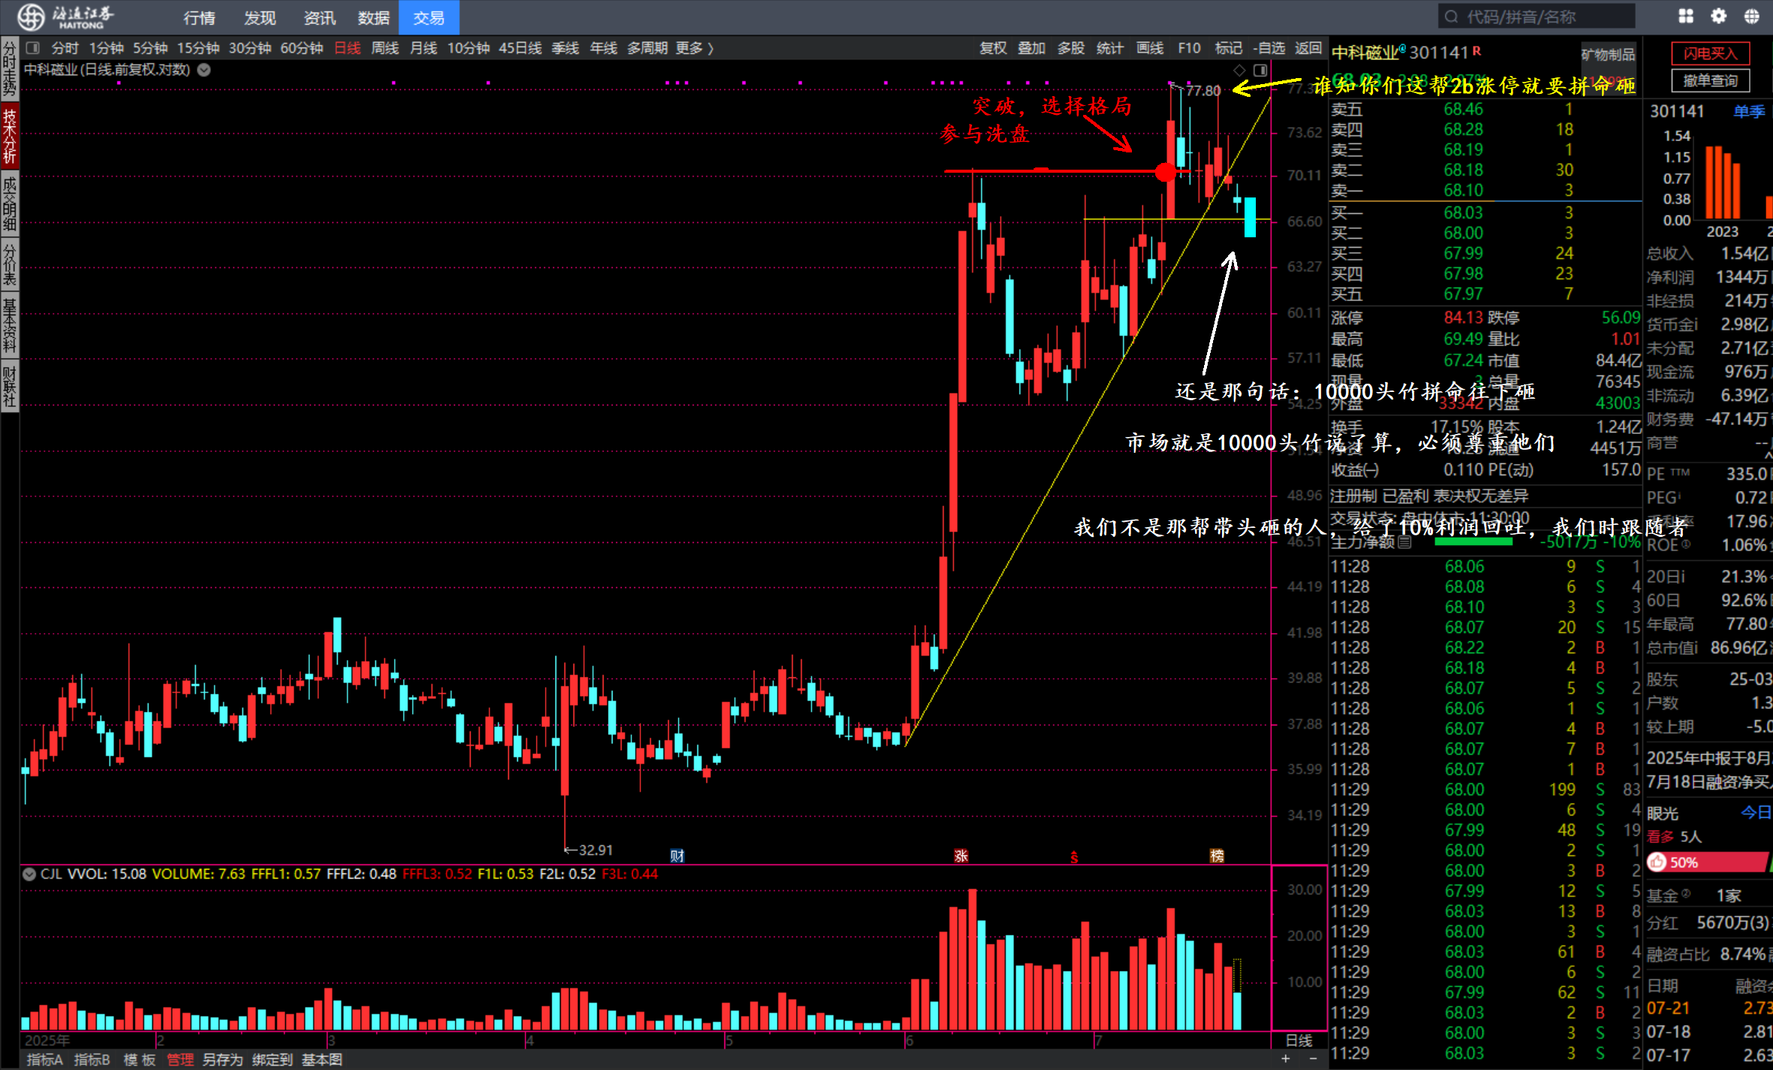Select the 5分钟 period
The width and height of the screenshot is (1773, 1070).
tap(151, 48)
